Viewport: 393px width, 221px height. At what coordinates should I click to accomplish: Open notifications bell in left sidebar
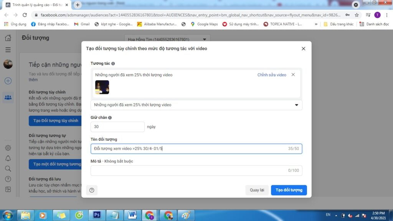pyautogui.click(x=8, y=158)
